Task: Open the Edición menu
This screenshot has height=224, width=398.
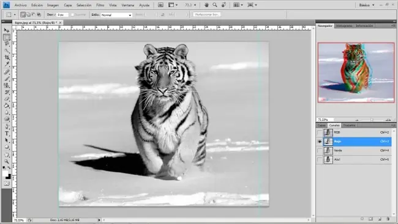Action: coord(37,5)
